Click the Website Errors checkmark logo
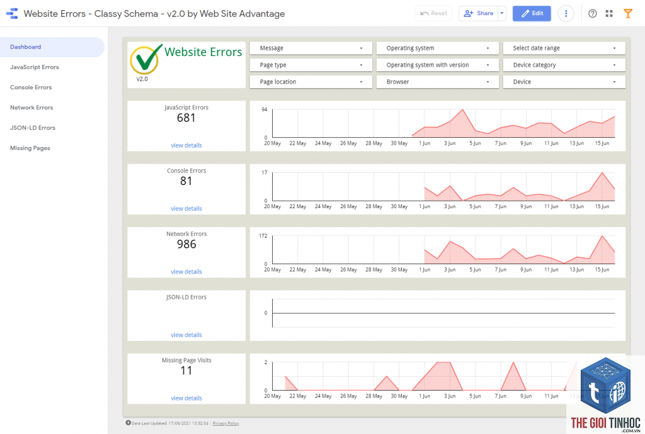Image resolution: width=645 pixels, height=434 pixels. point(146,60)
